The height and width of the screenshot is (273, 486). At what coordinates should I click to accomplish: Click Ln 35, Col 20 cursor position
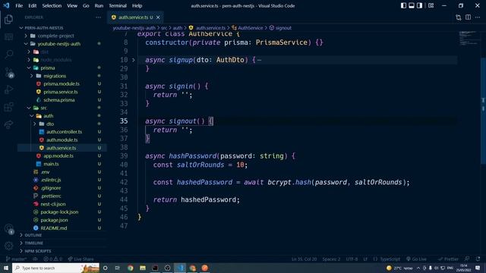(x=304, y=259)
